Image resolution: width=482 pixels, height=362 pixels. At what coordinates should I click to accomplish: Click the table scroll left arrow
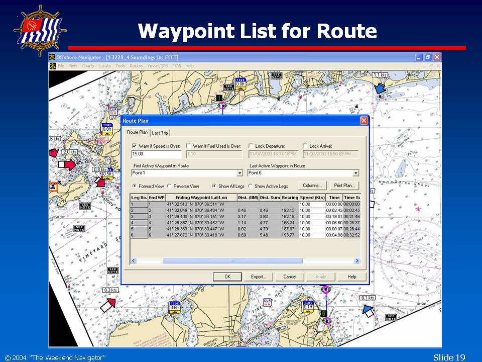134,261
